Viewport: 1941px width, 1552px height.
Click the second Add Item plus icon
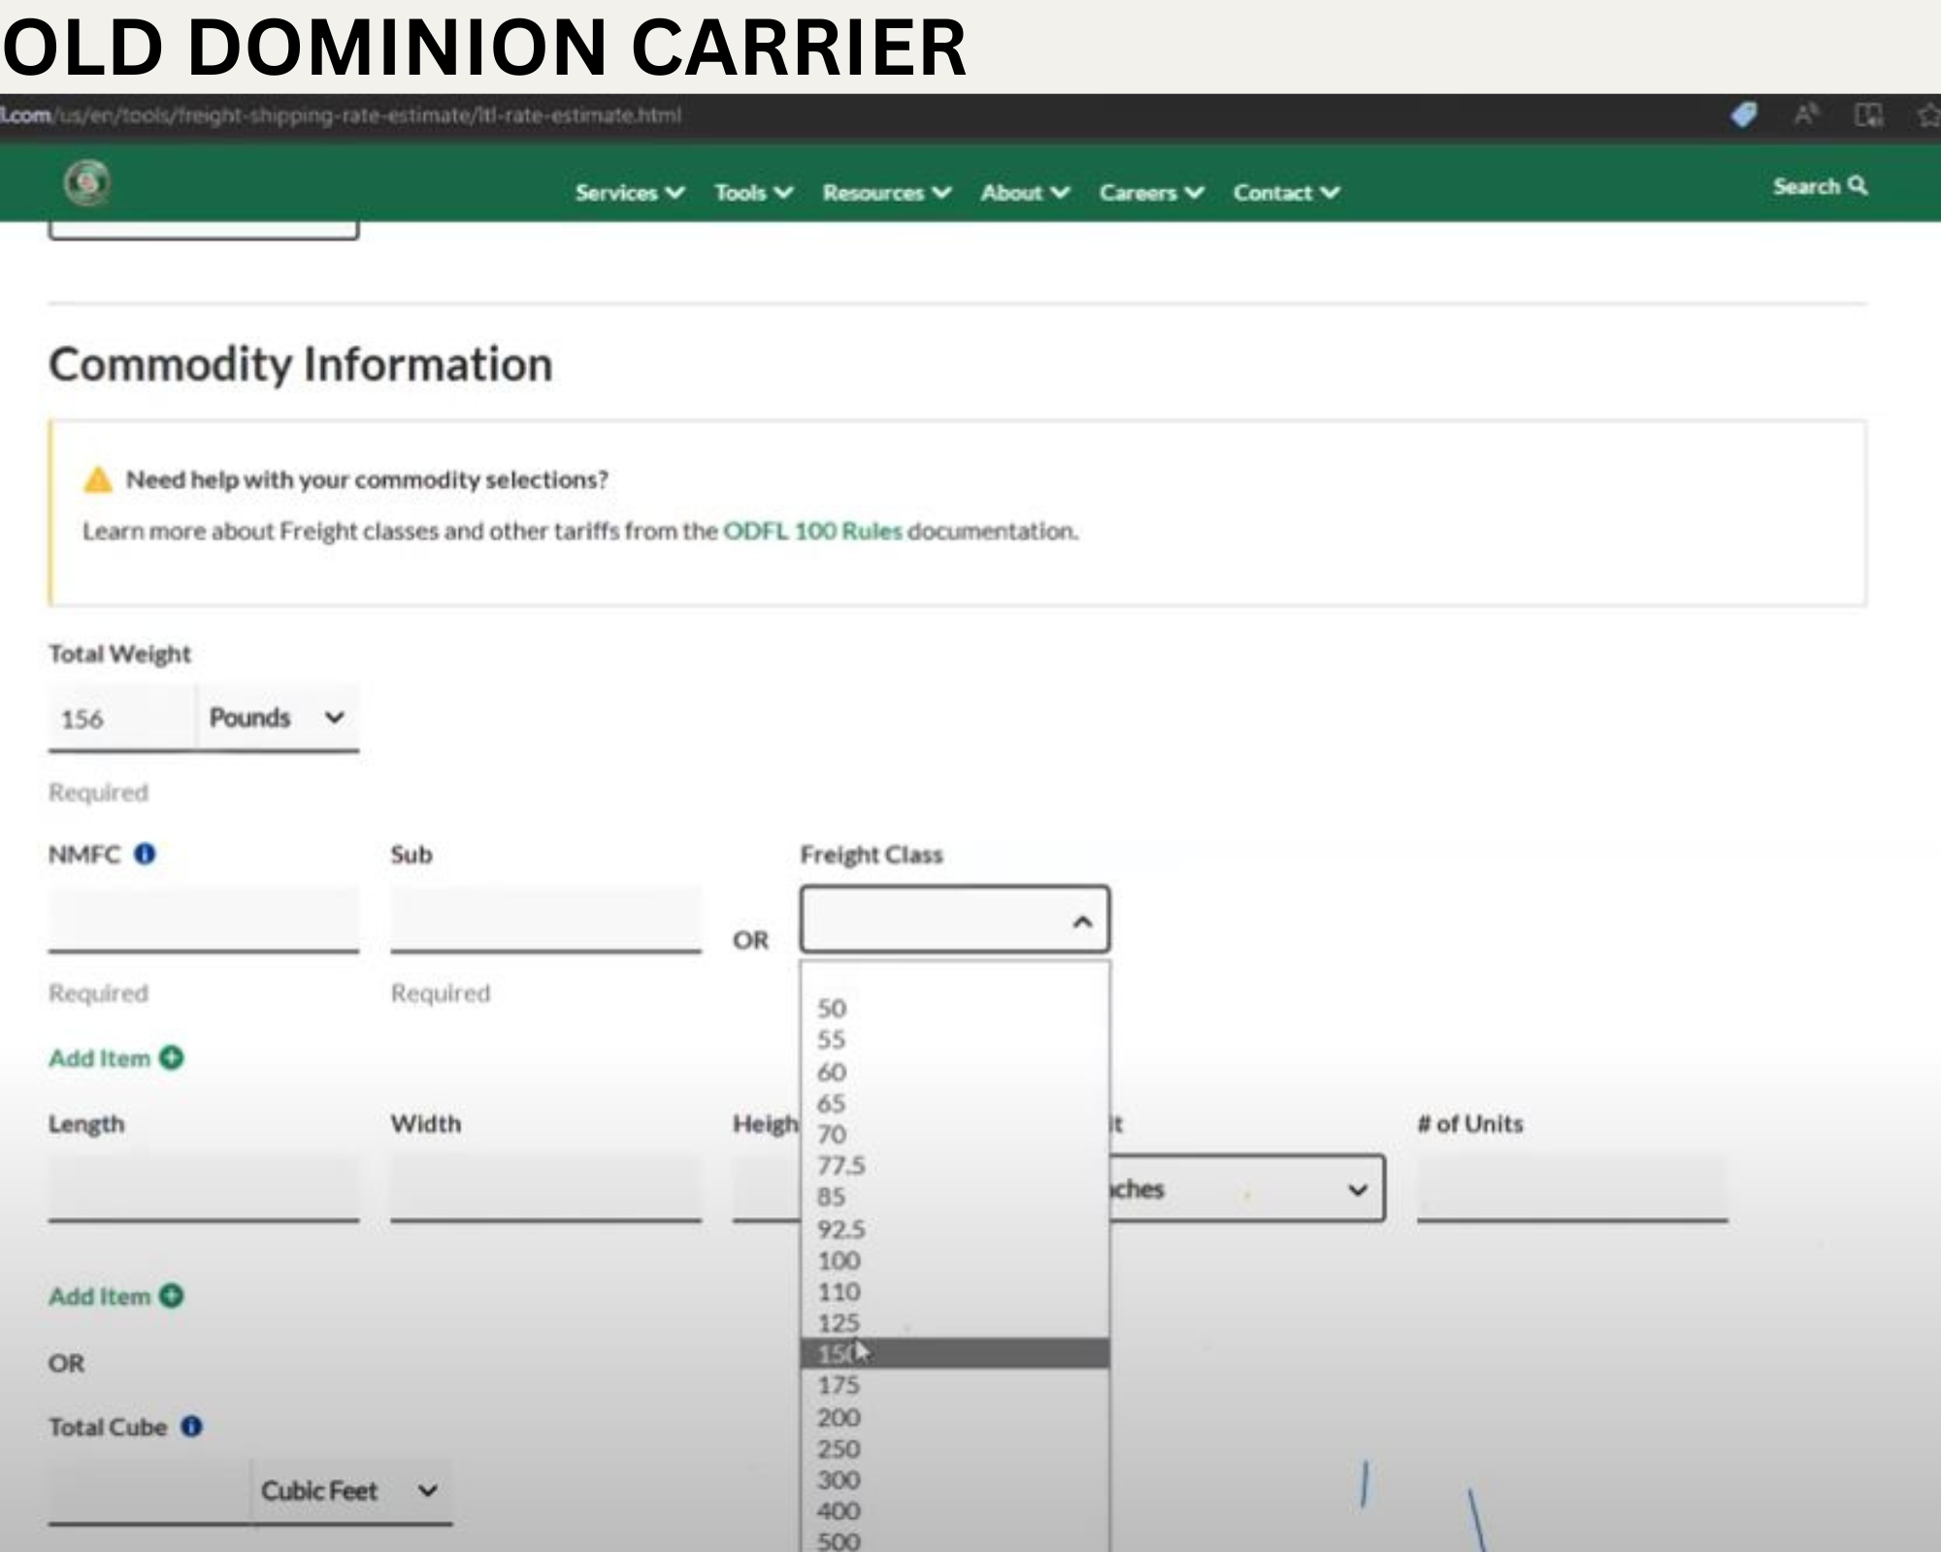pyautogui.click(x=172, y=1296)
